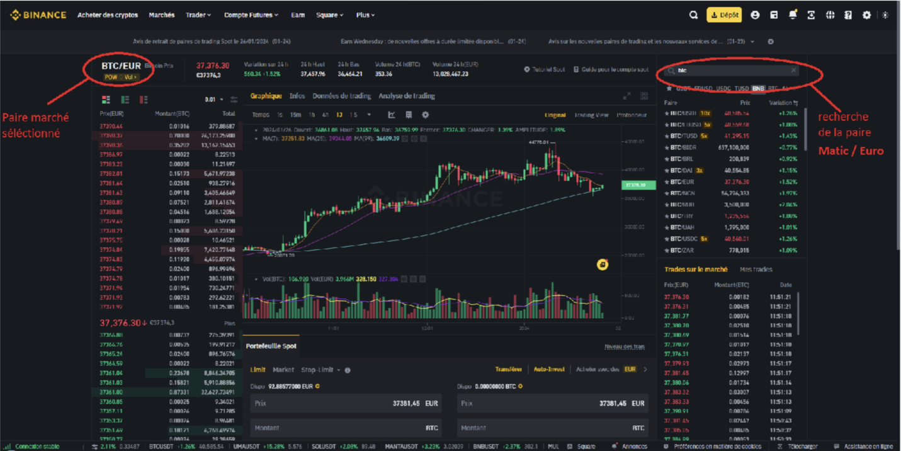Select the TUSD quote filter
This screenshot has width=901, height=451.
click(x=742, y=89)
